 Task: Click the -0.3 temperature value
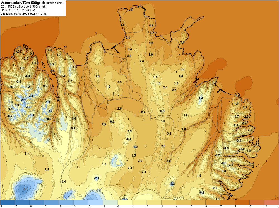click(112, 122)
